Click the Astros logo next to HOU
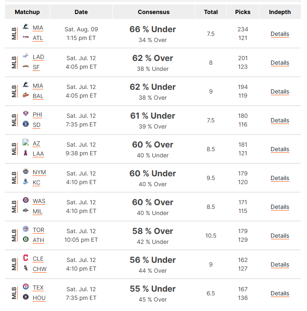This screenshot has height=311, width=307. pyautogui.click(x=26, y=297)
